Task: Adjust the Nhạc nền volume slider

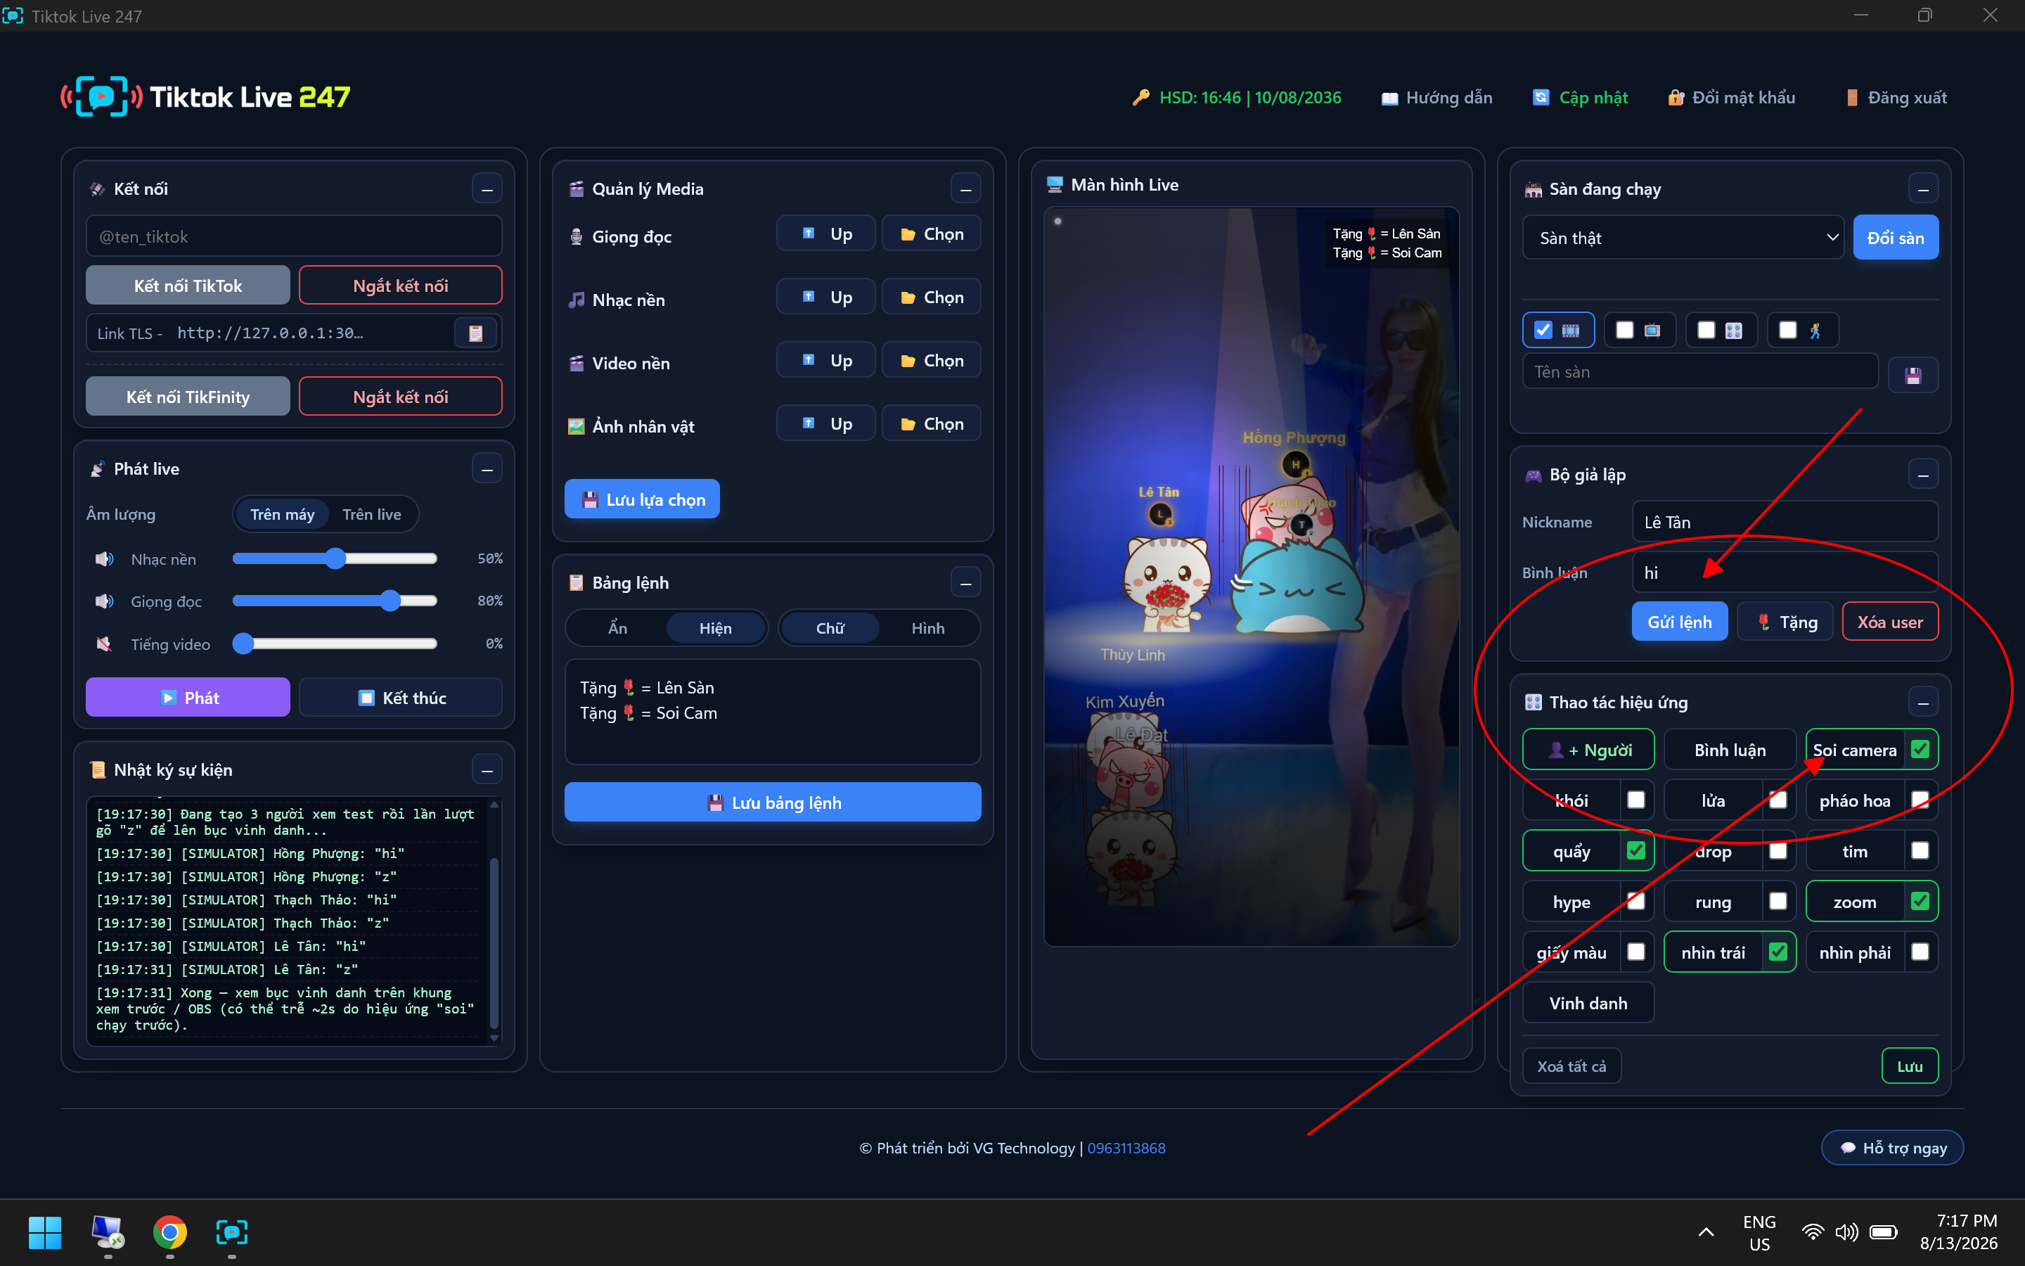Action: 335,558
